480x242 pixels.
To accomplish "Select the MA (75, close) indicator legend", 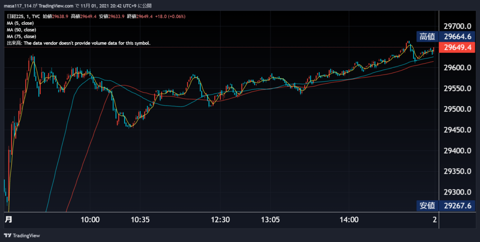I will (22, 37).
